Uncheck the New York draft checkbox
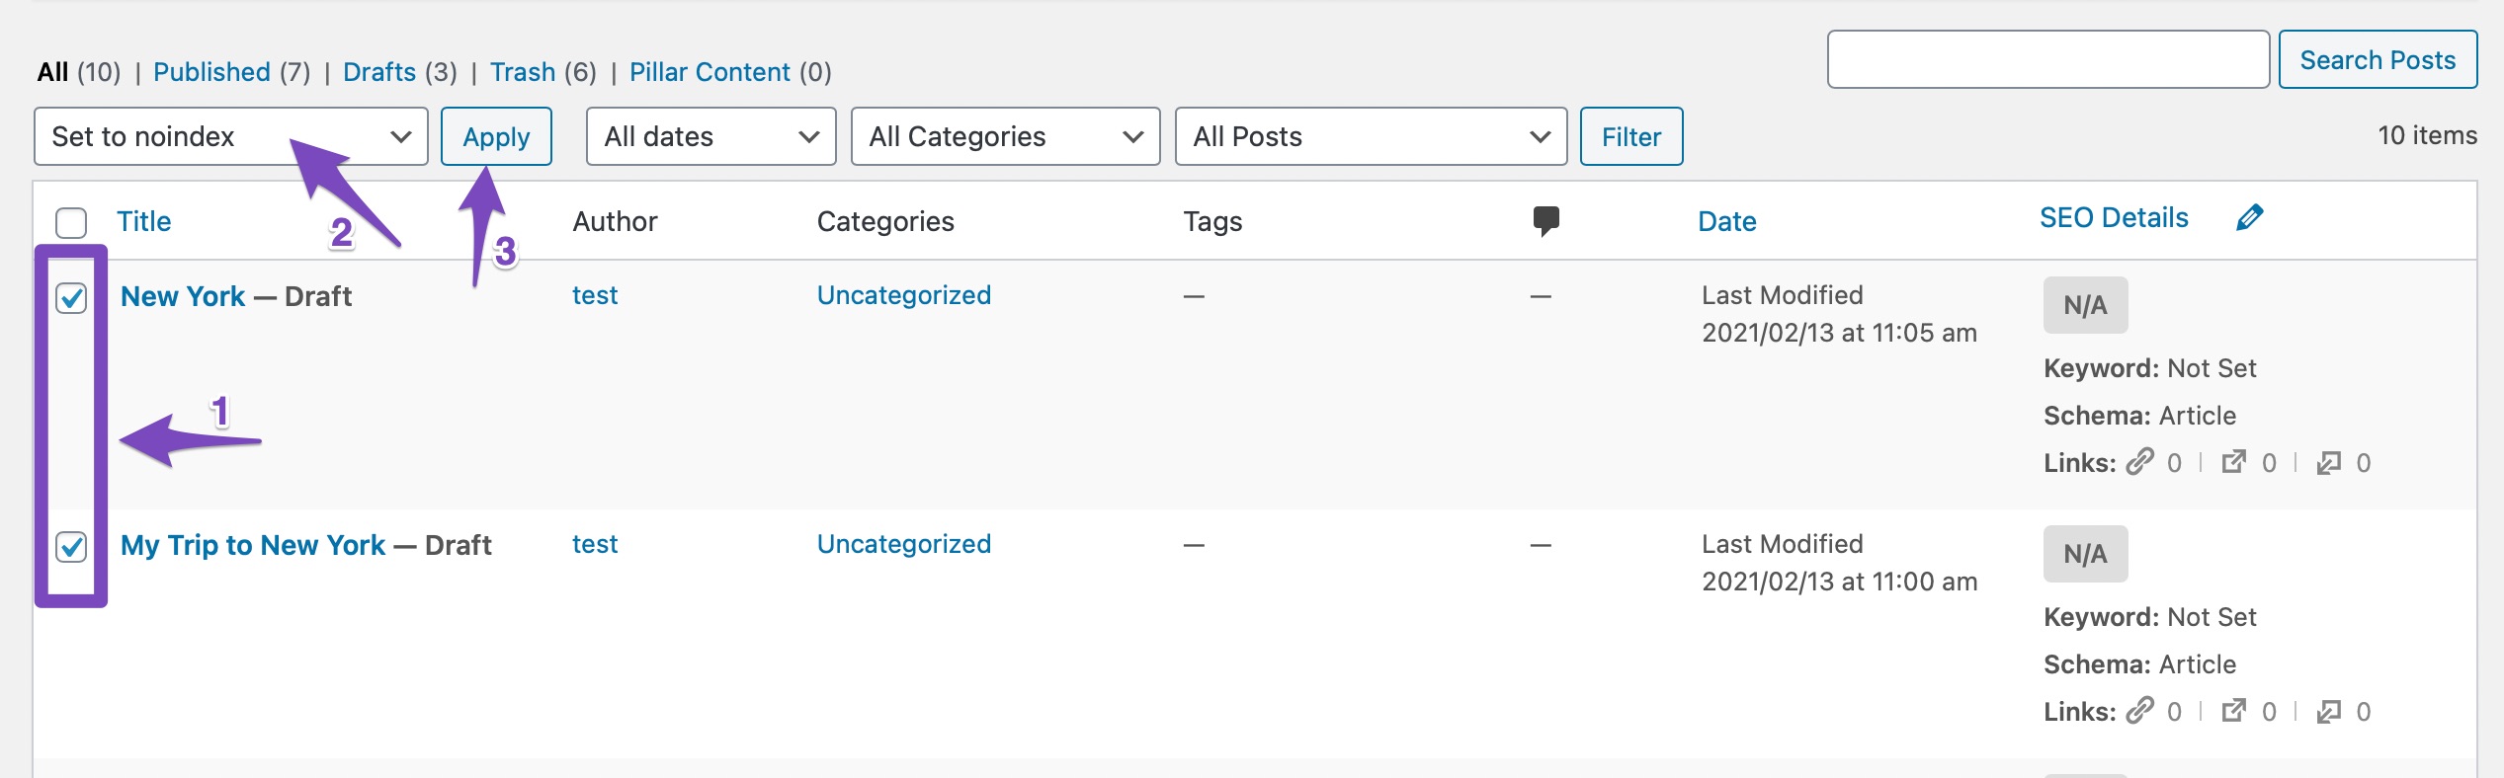 (x=71, y=297)
